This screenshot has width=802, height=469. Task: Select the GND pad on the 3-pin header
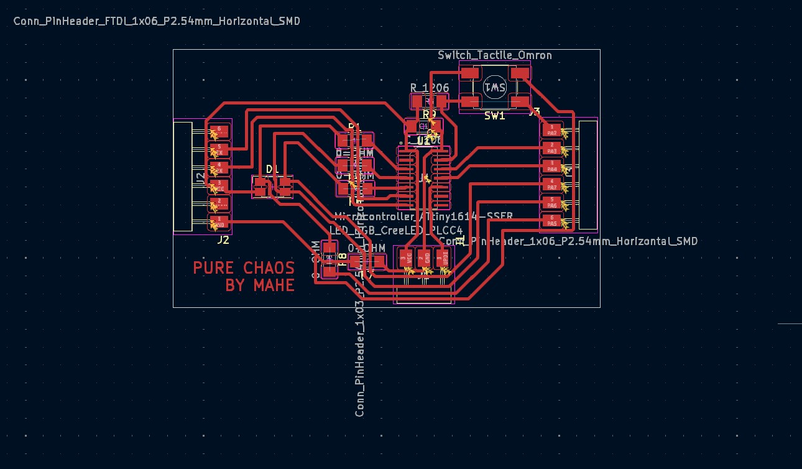coord(424,258)
